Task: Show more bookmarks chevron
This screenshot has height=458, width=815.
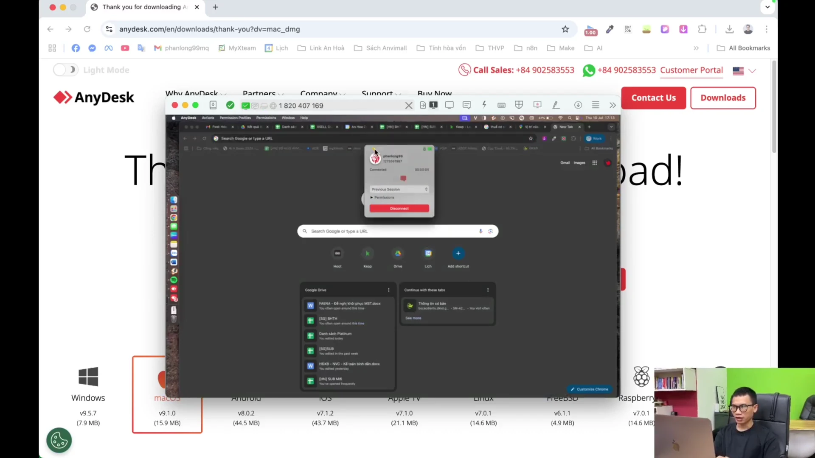Action: click(x=696, y=48)
